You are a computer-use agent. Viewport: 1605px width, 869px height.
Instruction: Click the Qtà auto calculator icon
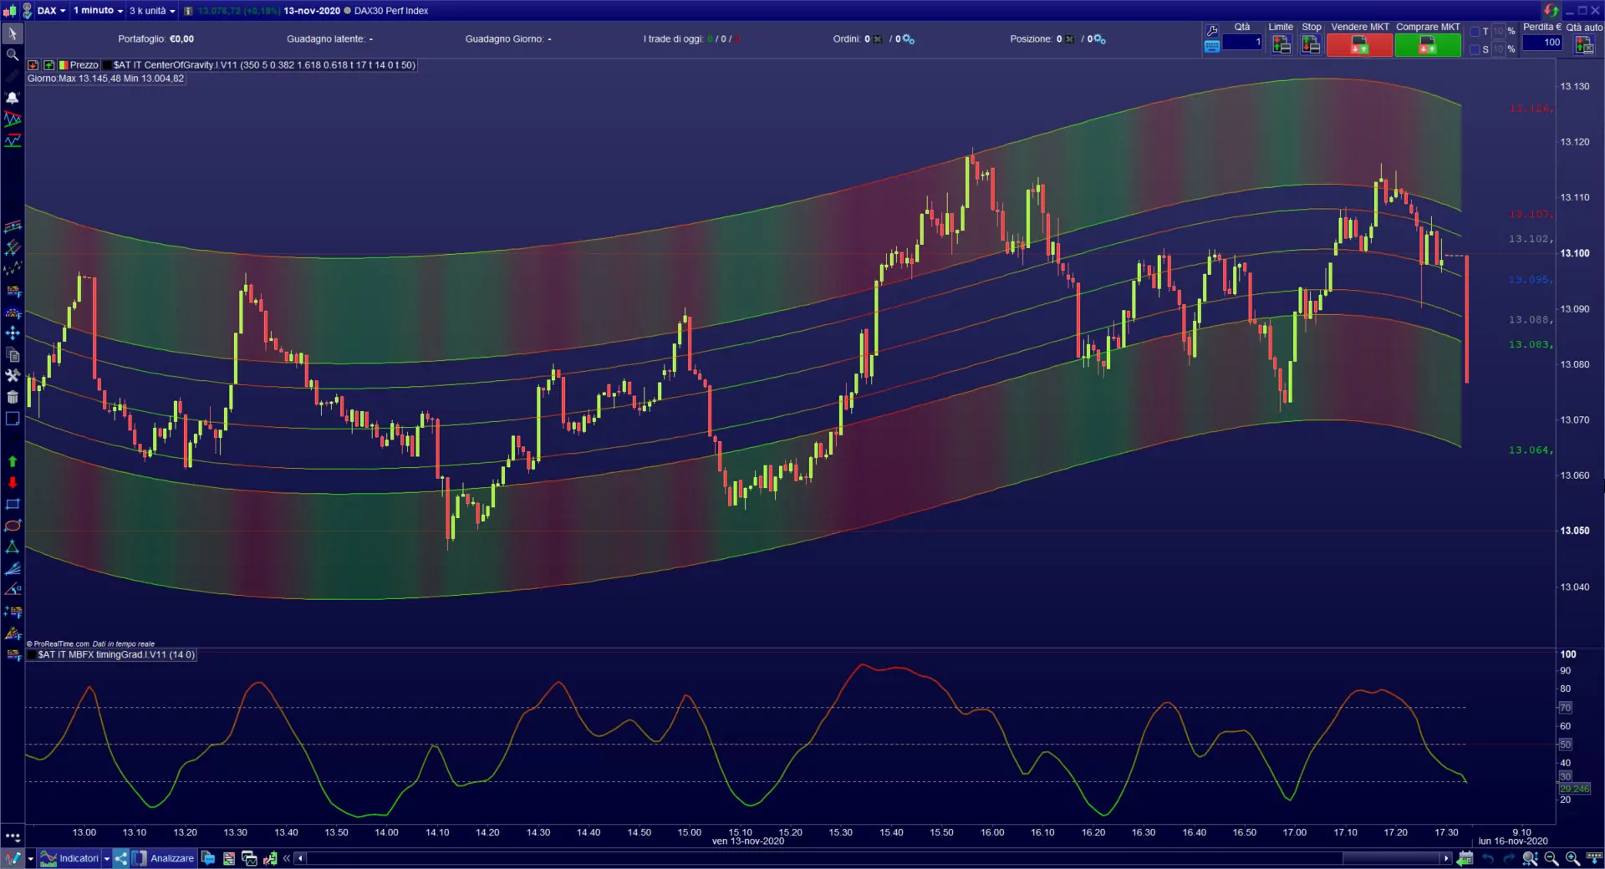[1584, 45]
